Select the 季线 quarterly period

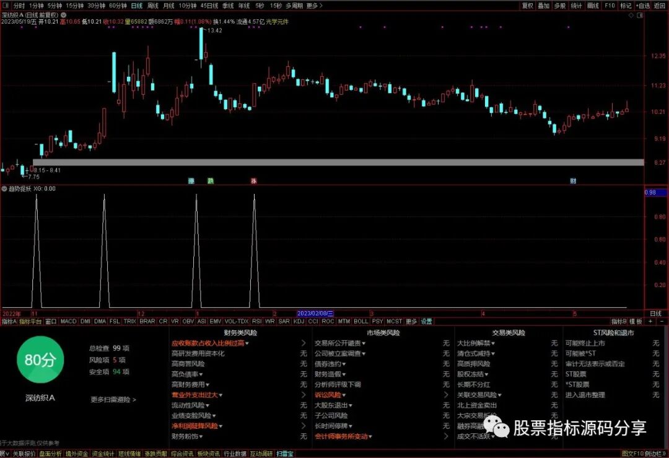tap(228, 6)
